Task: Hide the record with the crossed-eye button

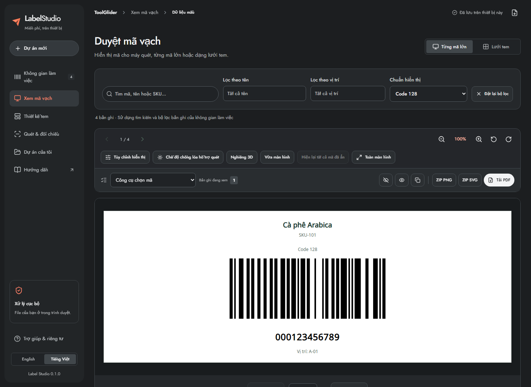Action: point(386,180)
